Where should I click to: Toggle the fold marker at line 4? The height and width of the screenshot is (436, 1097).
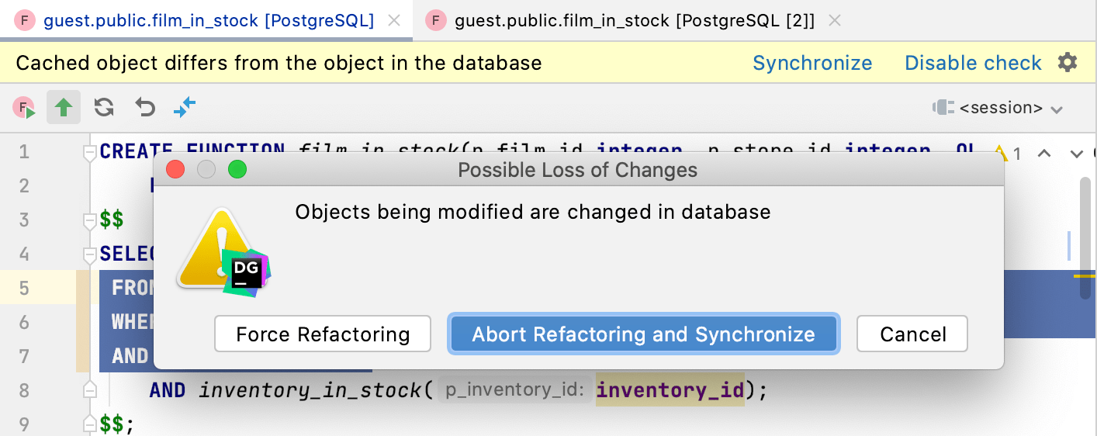point(89,254)
